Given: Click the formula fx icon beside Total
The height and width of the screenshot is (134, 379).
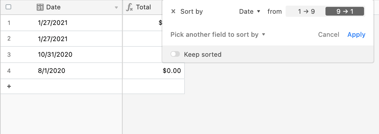Looking at the screenshot, I should 129,7.
